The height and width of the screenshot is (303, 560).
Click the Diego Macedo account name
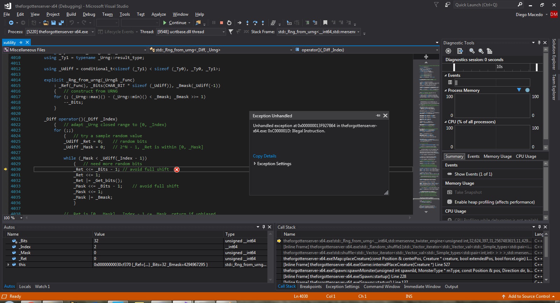coord(529,15)
